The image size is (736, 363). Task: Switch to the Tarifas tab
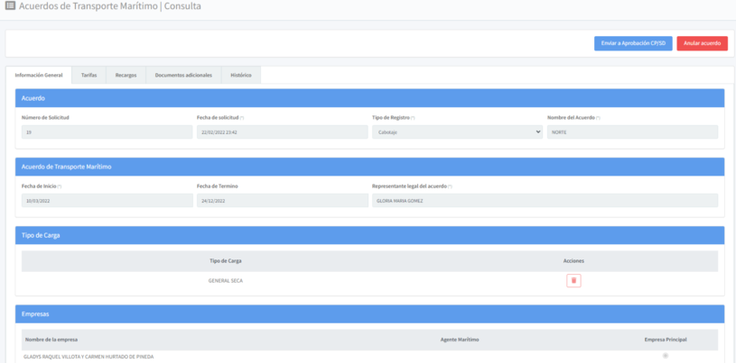click(x=89, y=75)
